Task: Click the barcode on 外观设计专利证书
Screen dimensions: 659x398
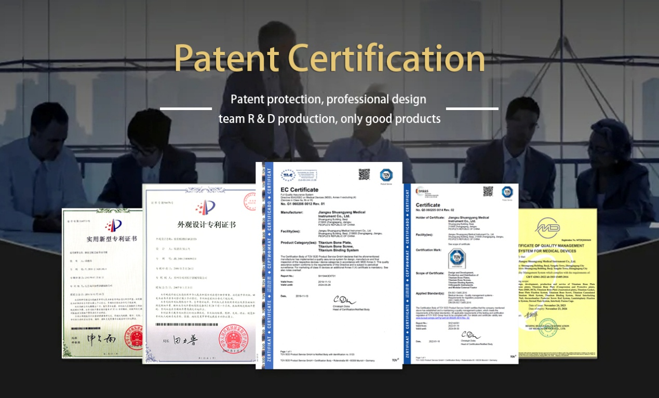Action: (x=197, y=324)
